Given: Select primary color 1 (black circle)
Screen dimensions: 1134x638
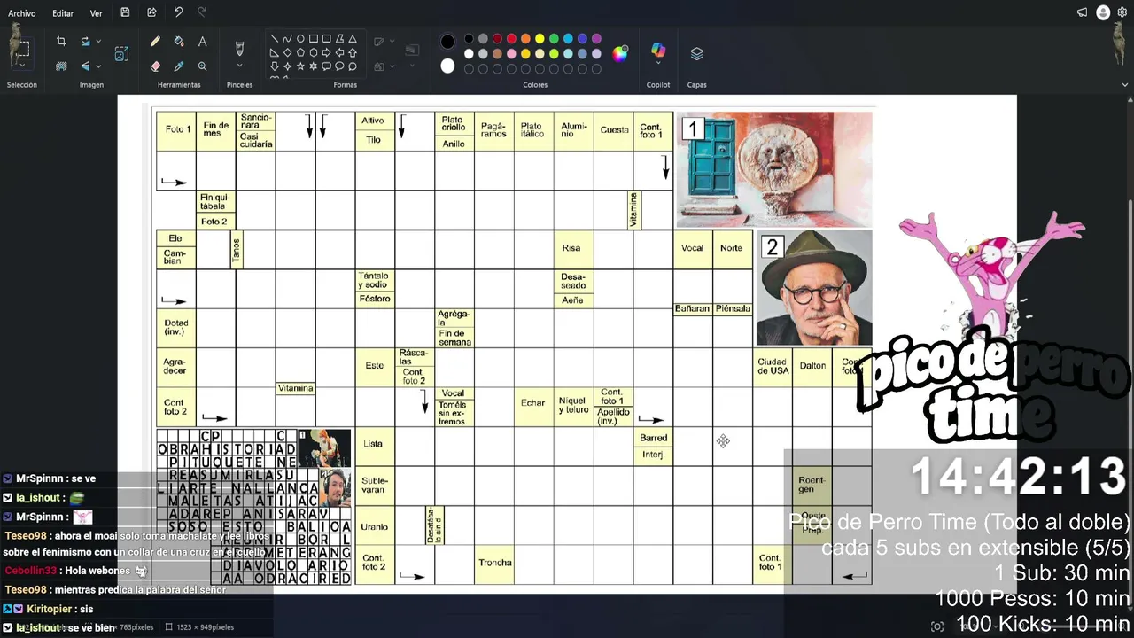Looking at the screenshot, I should [x=447, y=41].
